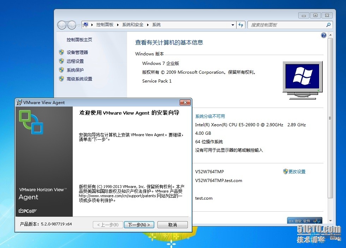Close the VMware View Agent dialog
The width and height of the screenshot is (346, 248).
tap(185, 103)
